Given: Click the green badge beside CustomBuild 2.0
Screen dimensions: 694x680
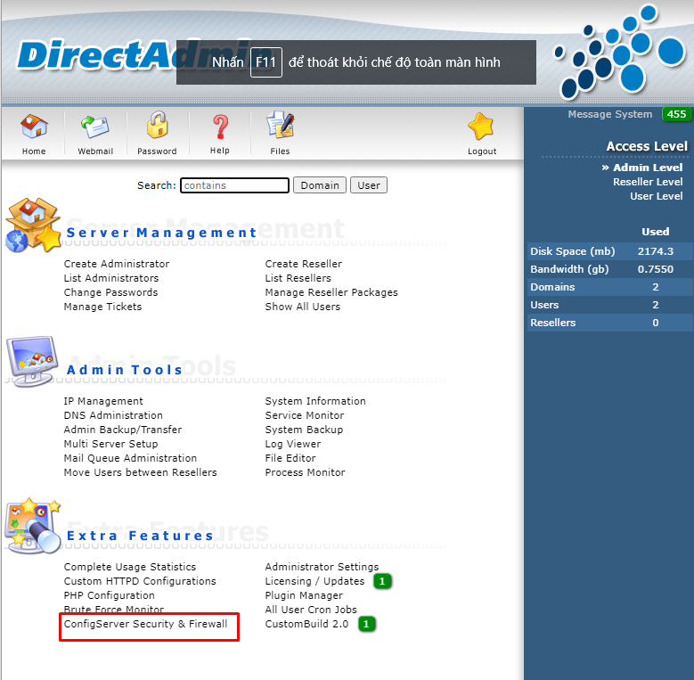Looking at the screenshot, I should pos(365,624).
